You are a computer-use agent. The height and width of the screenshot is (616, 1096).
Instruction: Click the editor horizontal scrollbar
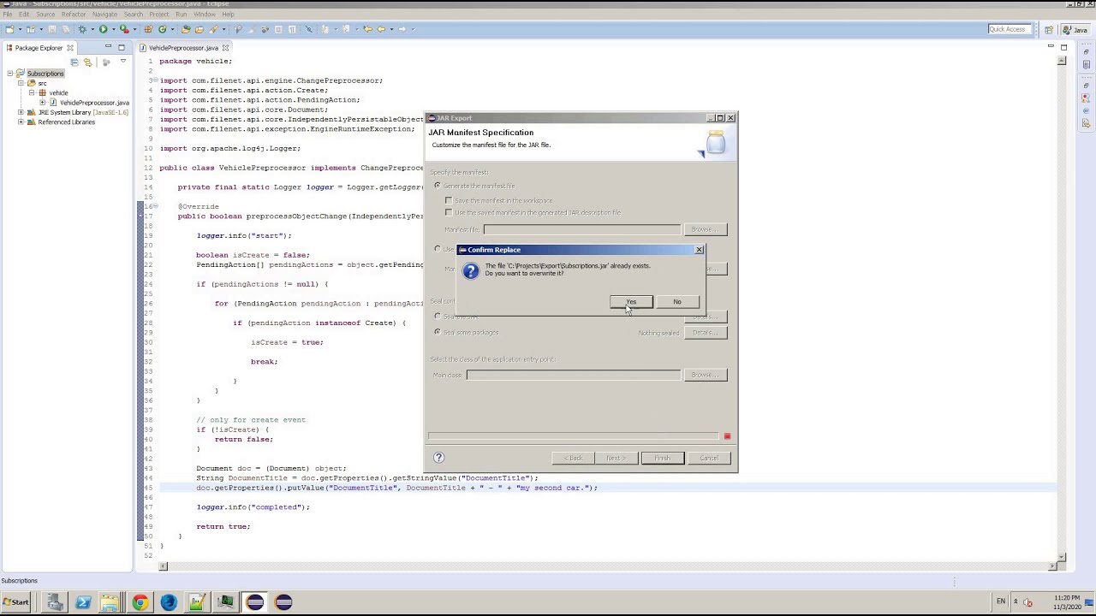[608, 566]
